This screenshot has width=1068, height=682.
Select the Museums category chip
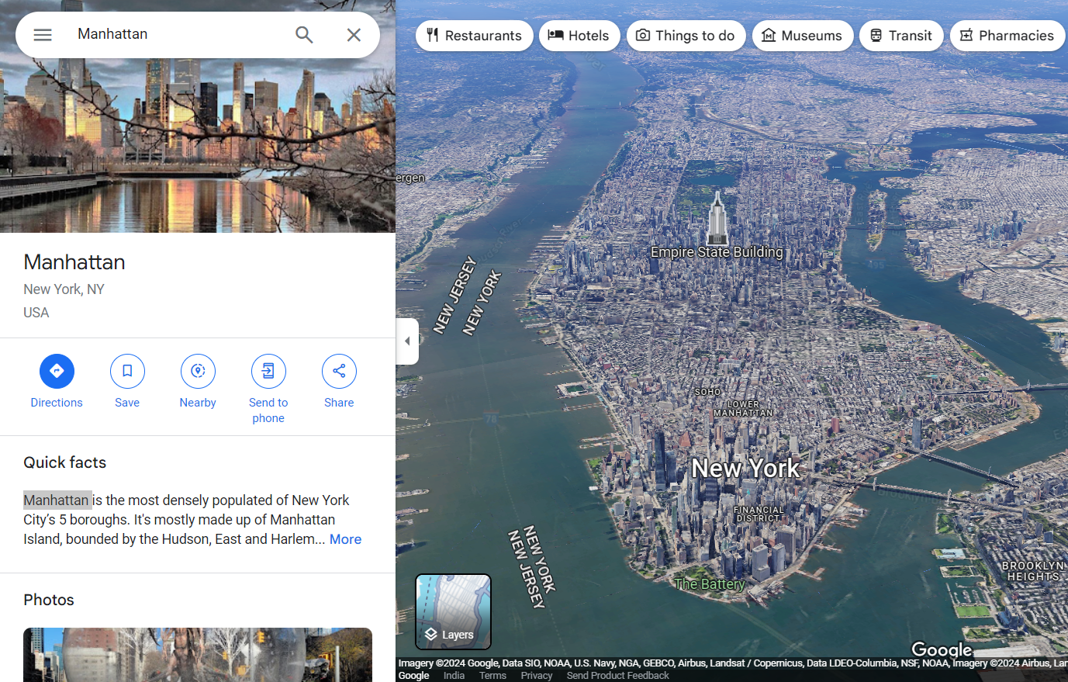(803, 36)
